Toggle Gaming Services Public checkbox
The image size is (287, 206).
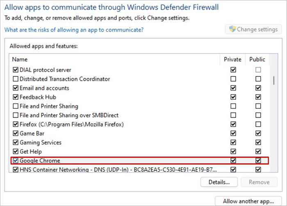(258, 142)
